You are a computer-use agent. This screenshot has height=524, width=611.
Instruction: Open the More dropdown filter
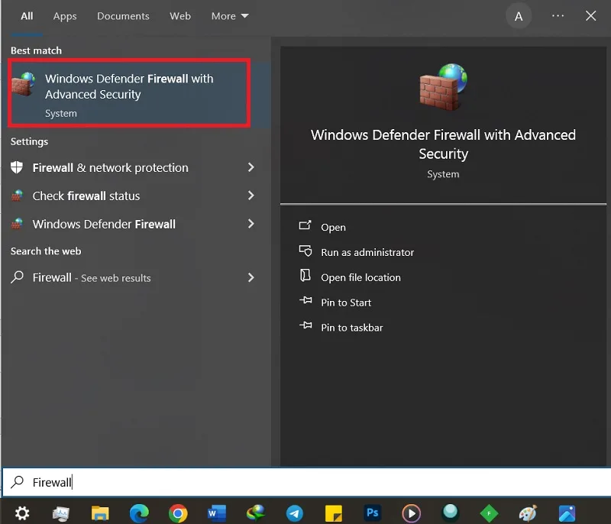230,16
